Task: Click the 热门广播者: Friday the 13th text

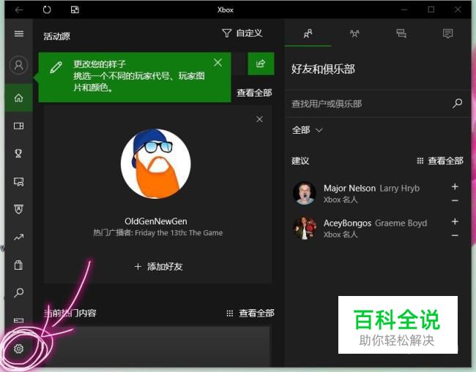Action: [x=158, y=233]
